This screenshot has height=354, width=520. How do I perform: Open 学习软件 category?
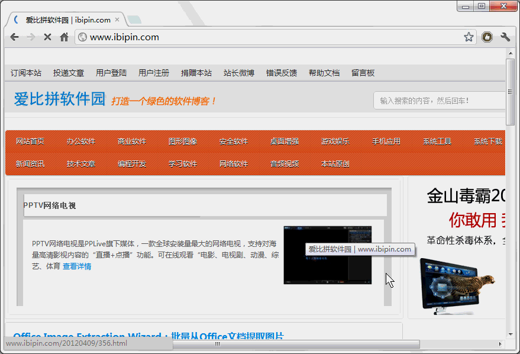pos(183,163)
